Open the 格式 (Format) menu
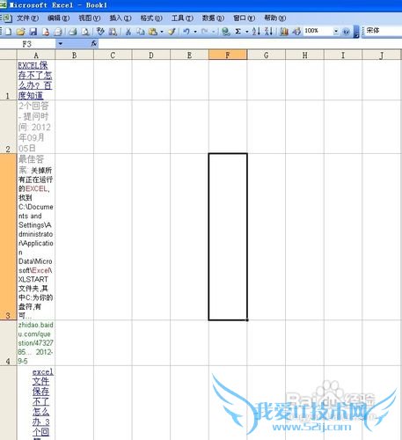The height and width of the screenshot is (440, 402). tap(151, 18)
